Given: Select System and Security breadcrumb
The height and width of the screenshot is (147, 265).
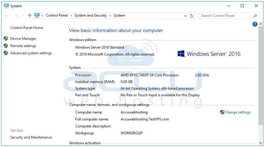Looking at the screenshot, I should point(91,15).
